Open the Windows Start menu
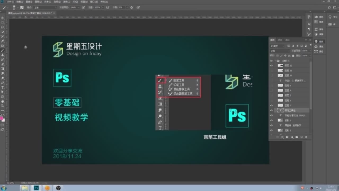 (x=4, y=188)
